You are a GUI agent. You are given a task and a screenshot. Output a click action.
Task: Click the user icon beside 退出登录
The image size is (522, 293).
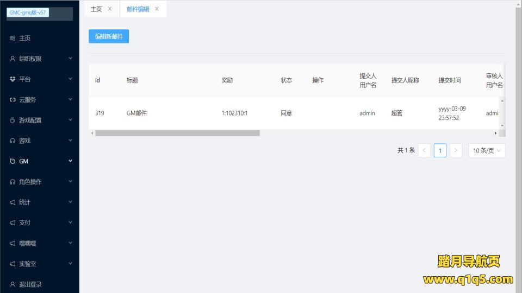pyautogui.click(x=13, y=284)
